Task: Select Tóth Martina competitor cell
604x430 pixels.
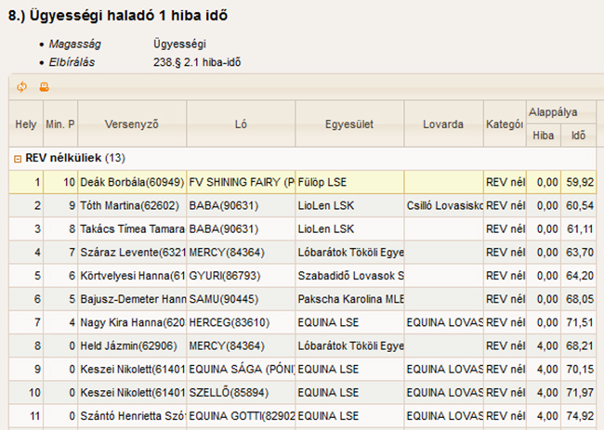Action: pyautogui.click(x=132, y=205)
